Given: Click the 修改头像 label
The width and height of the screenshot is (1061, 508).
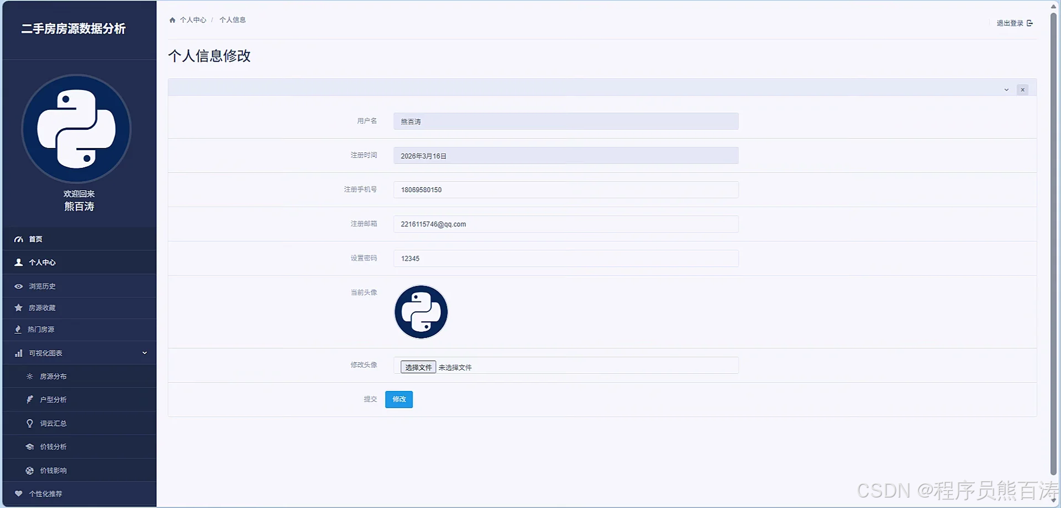Looking at the screenshot, I should tap(364, 365).
